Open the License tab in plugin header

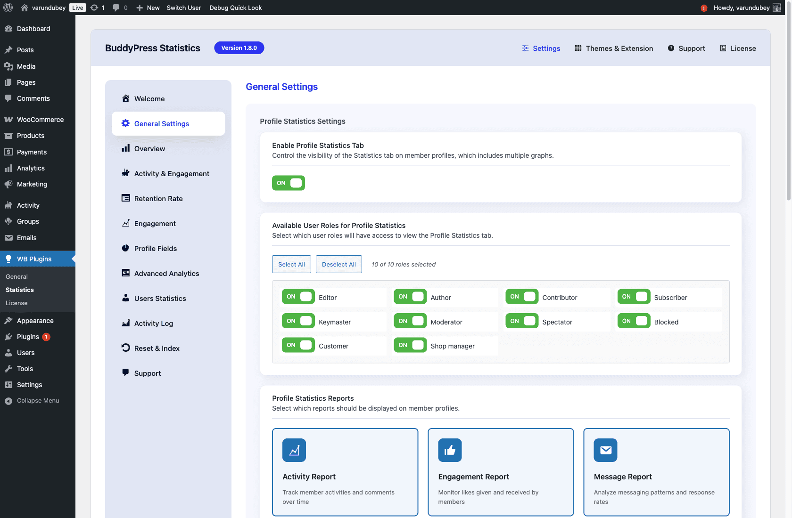pyautogui.click(x=738, y=48)
